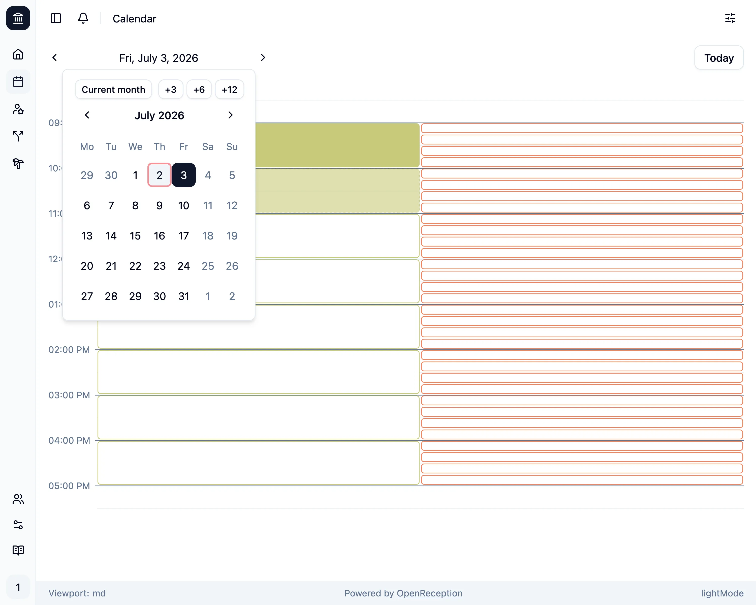Go to the previous day arrow
Screen dimensions: 756x605
coord(55,57)
